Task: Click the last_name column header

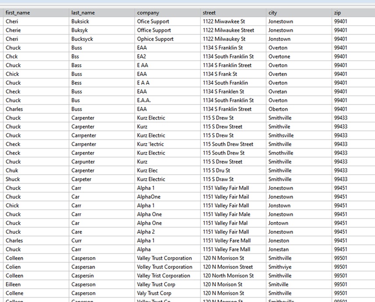Action: 83,13
